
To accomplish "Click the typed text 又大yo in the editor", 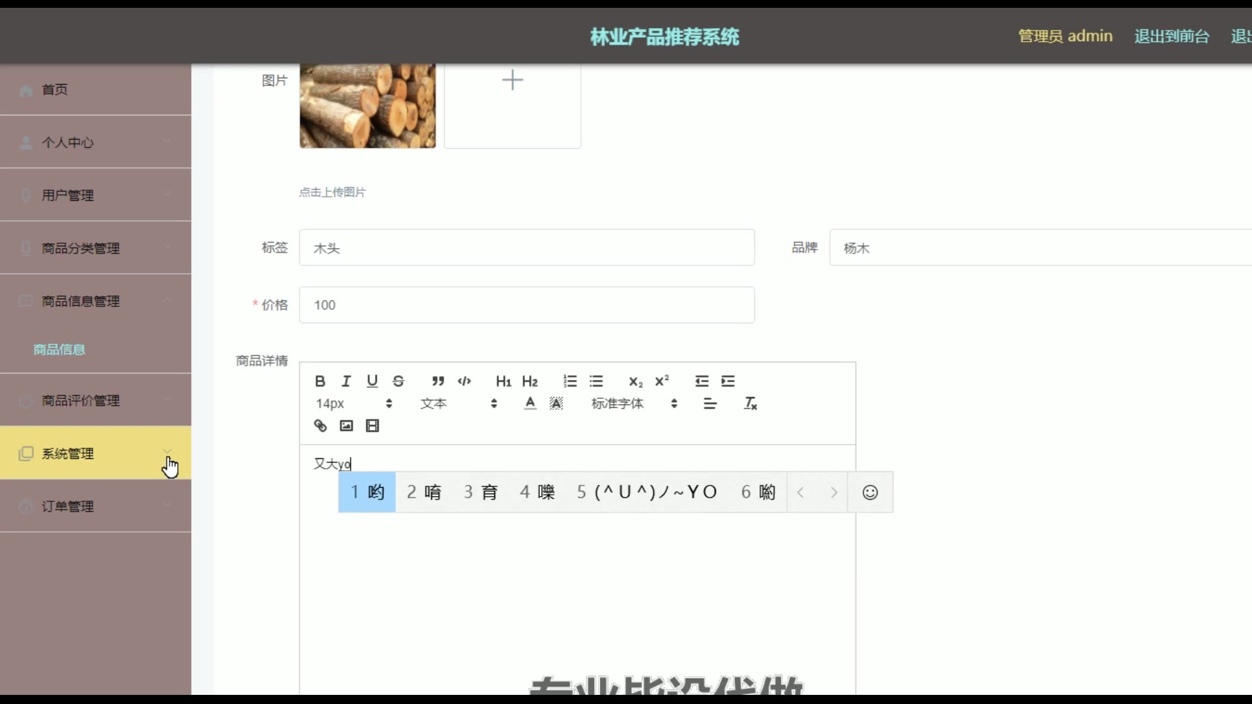I will pyautogui.click(x=333, y=463).
